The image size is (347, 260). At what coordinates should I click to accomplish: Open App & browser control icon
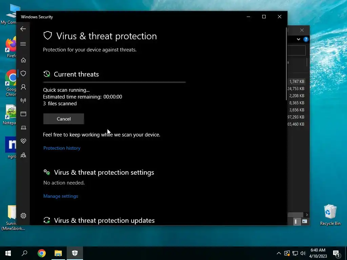click(x=23, y=114)
